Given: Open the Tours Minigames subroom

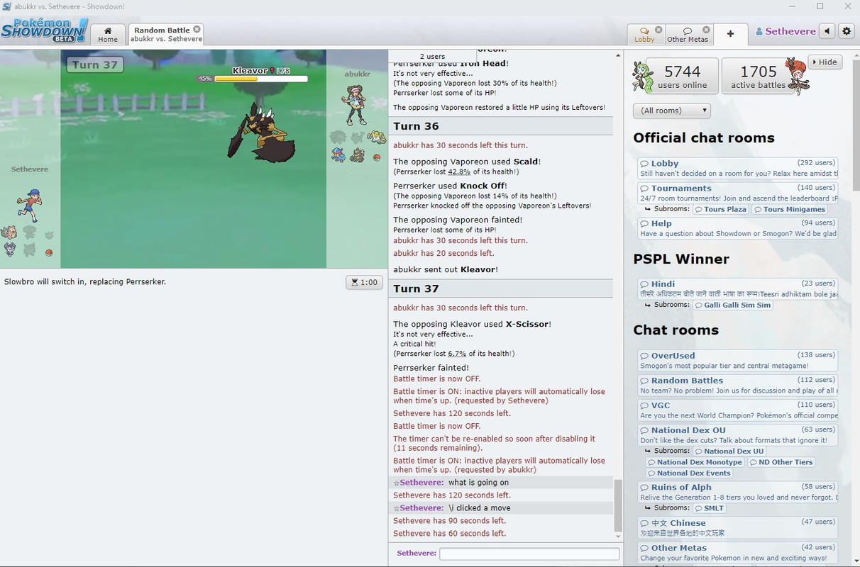Looking at the screenshot, I should [x=790, y=209].
